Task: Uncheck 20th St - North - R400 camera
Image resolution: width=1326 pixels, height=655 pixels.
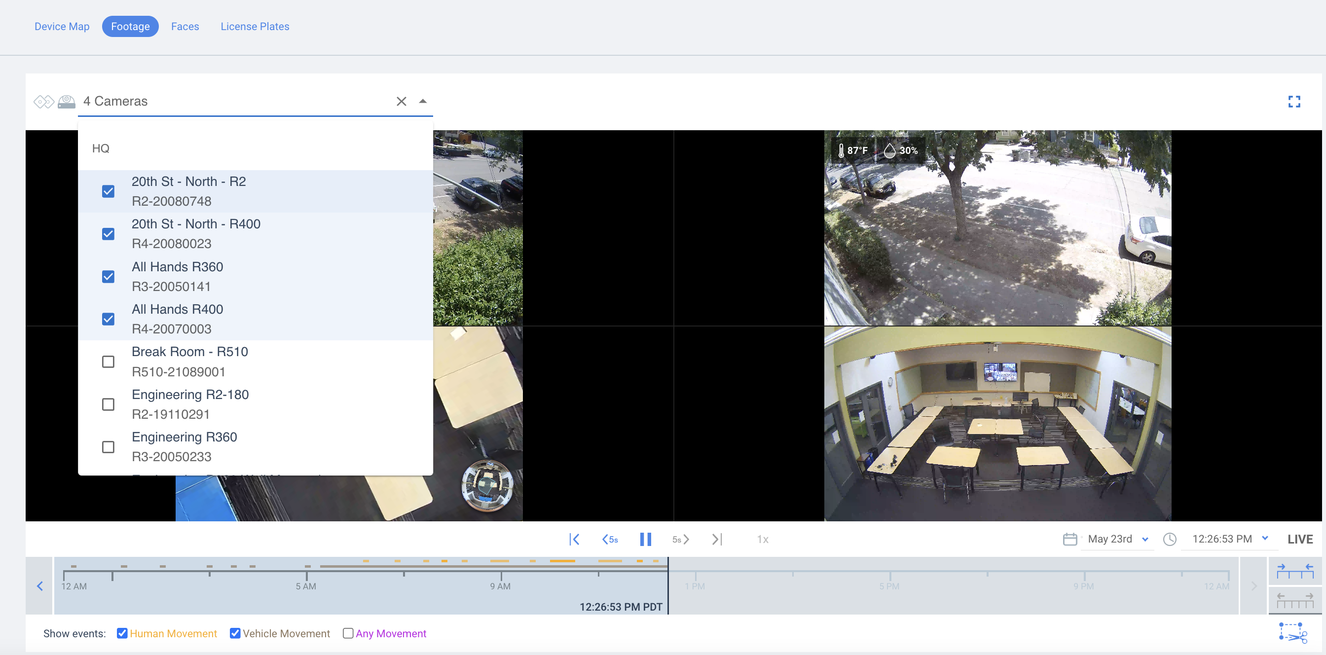Action: (x=108, y=234)
